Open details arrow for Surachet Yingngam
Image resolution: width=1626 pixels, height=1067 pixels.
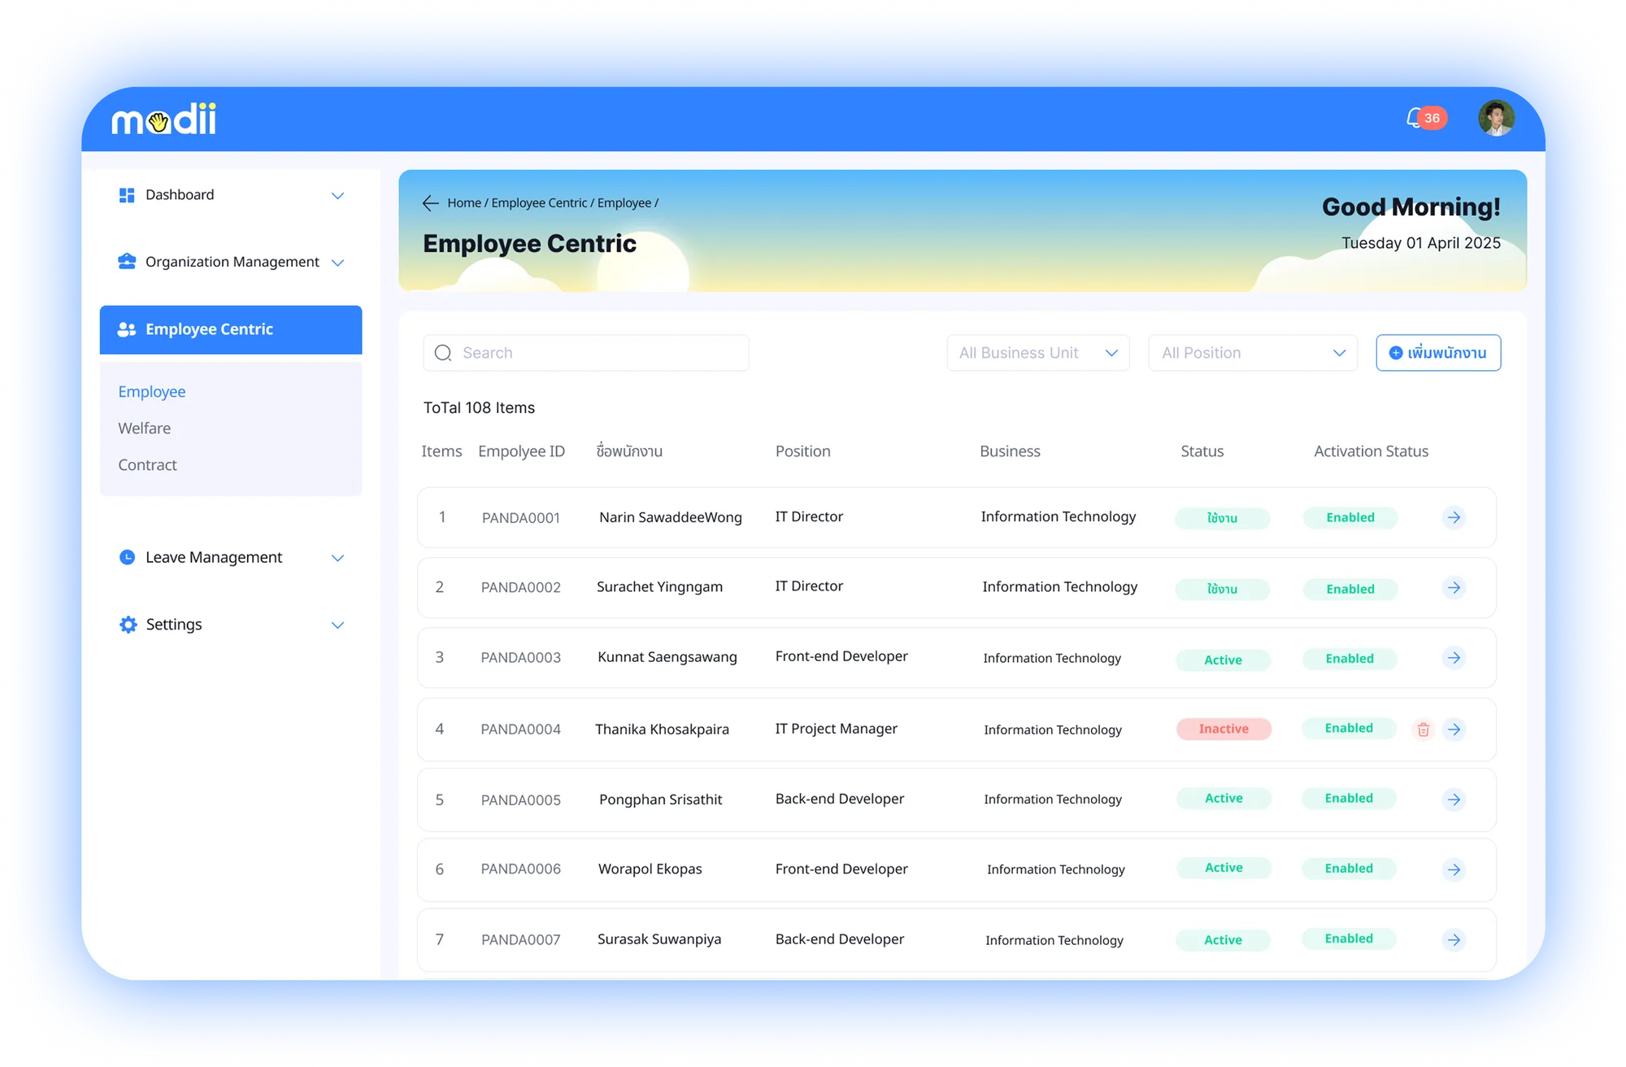(1454, 587)
